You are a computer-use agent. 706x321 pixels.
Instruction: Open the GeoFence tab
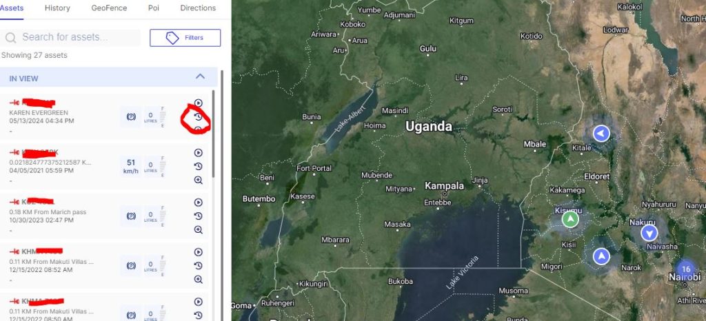tap(109, 8)
